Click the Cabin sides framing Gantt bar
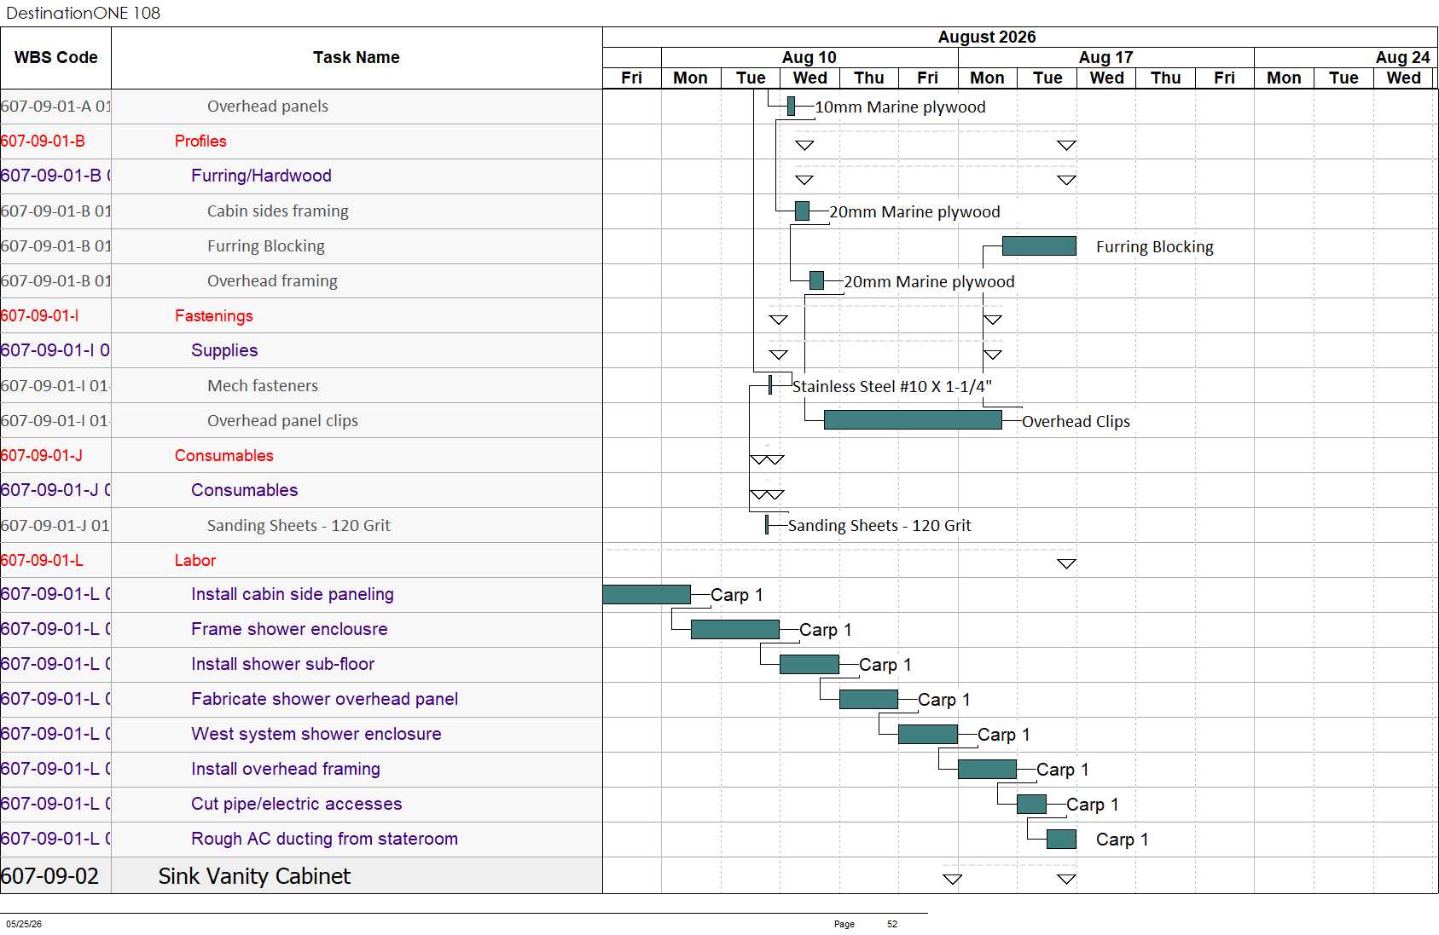Image resolution: width=1439 pixels, height=935 pixels. pyautogui.click(x=802, y=211)
